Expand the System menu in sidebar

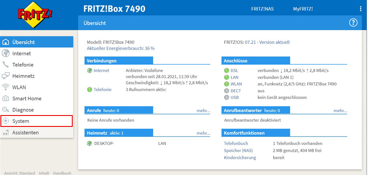[21, 121]
